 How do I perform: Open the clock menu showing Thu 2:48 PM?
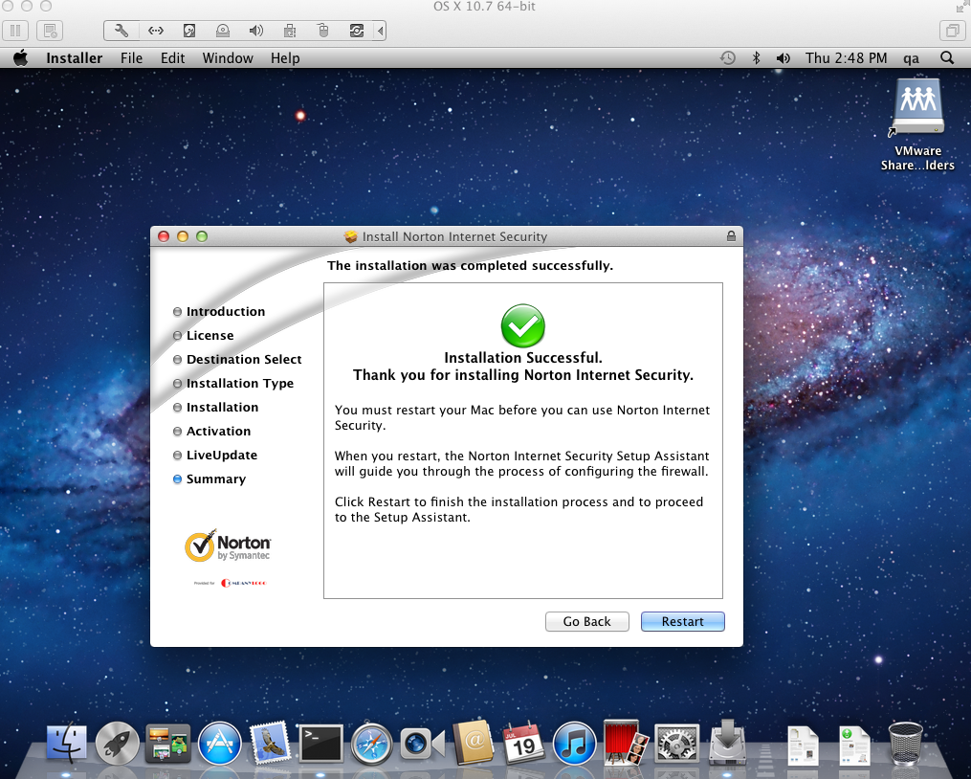pyautogui.click(x=846, y=58)
